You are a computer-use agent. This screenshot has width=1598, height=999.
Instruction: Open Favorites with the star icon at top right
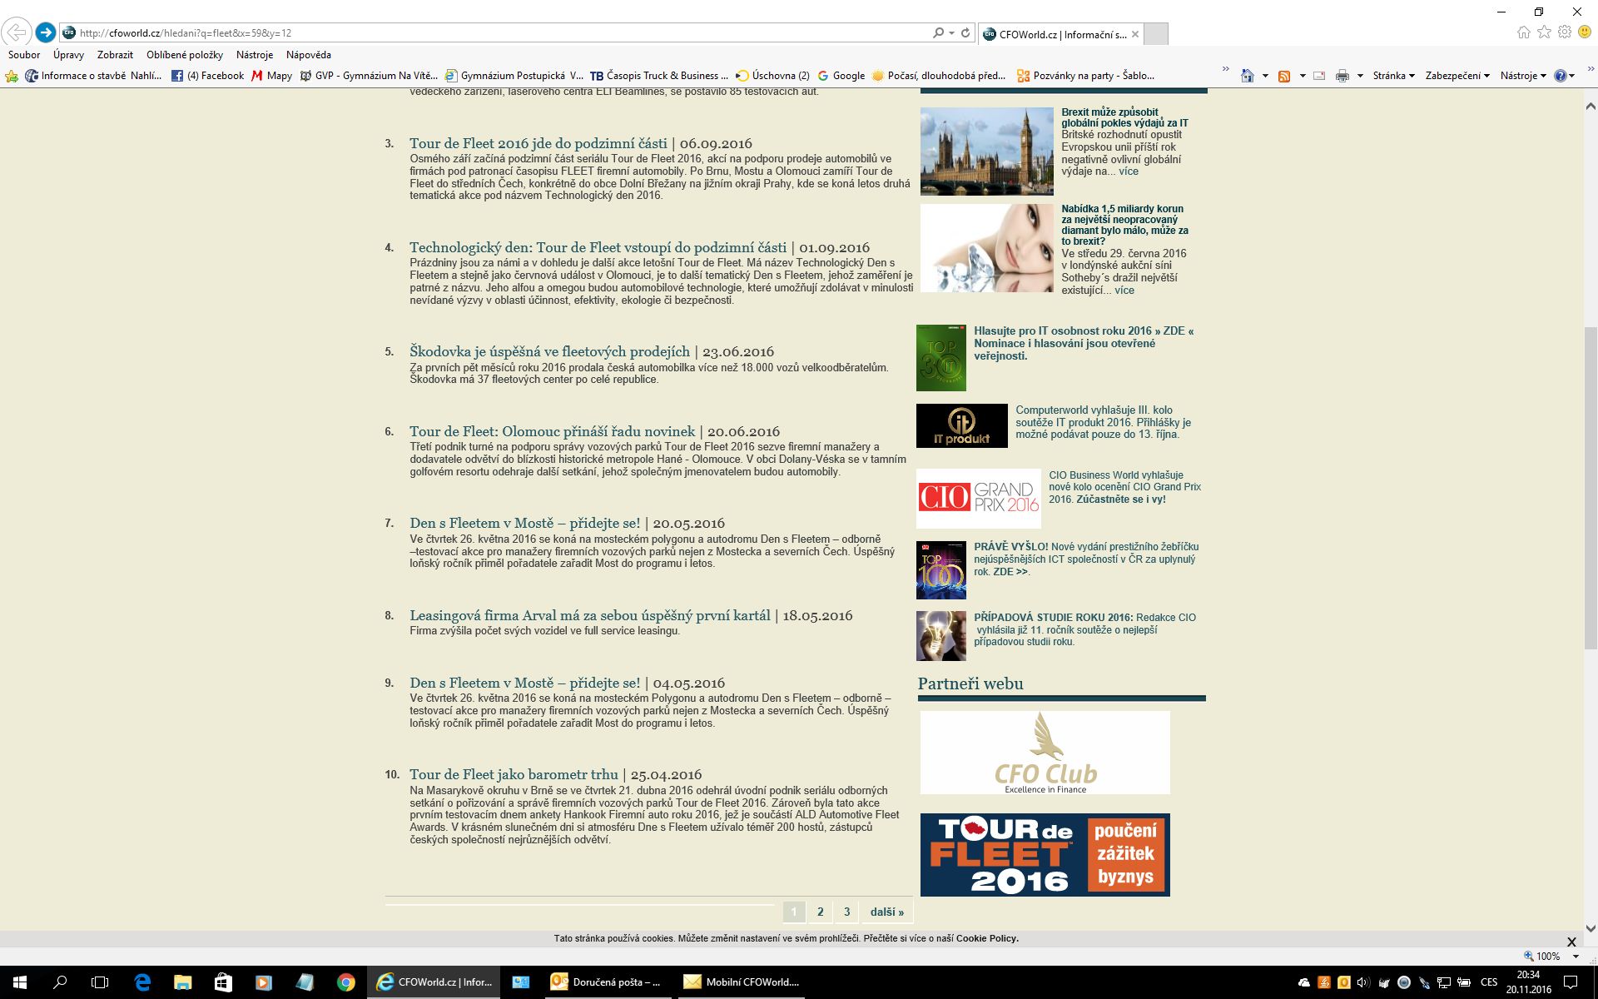point(1544,32)
